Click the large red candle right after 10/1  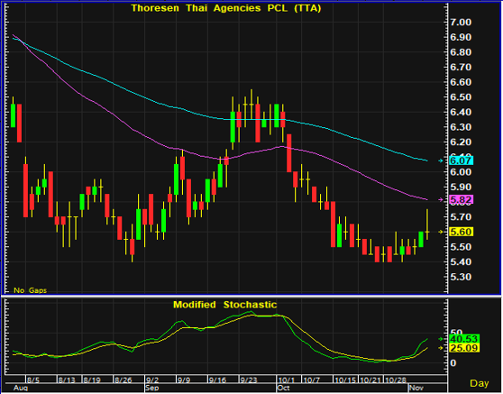[x=289, y=153]
